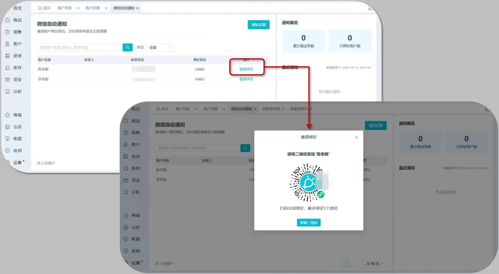The image size is (499, 274).
Task: Switch to the 客户列表 tab in the lower window
Action: pos(183,109)
